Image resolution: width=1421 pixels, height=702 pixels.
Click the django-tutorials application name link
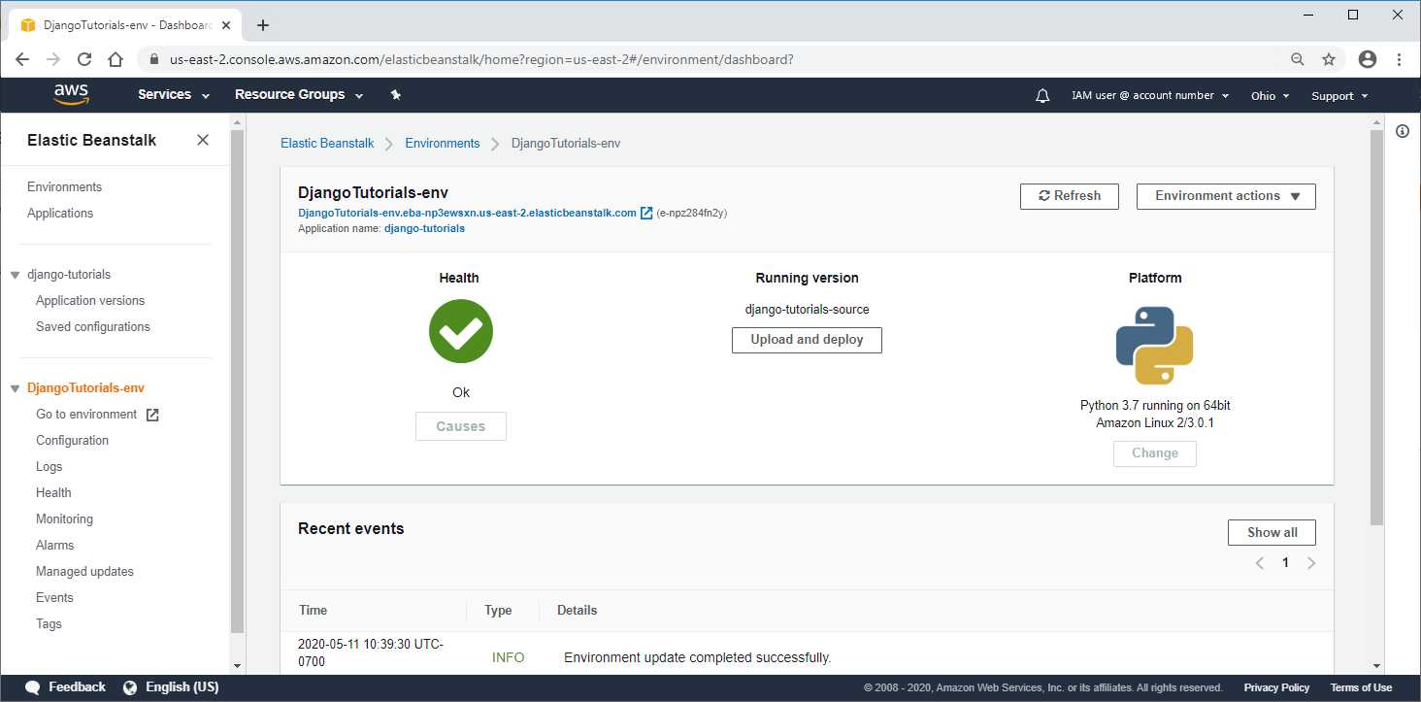(424, 229)
